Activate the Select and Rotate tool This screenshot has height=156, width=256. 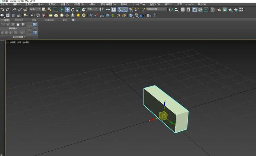tap(73, 10)
